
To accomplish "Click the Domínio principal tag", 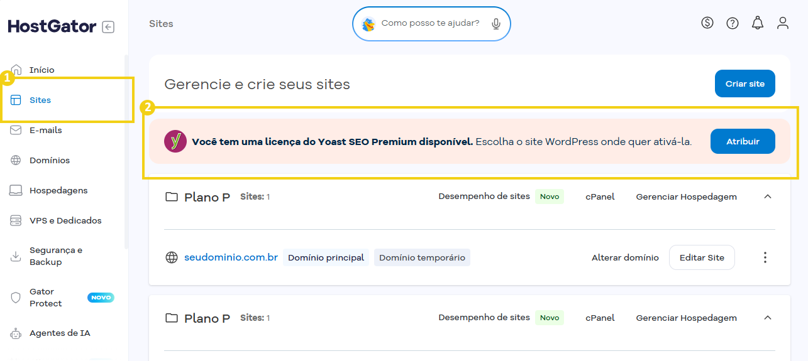I will click(x=326, y=257).
